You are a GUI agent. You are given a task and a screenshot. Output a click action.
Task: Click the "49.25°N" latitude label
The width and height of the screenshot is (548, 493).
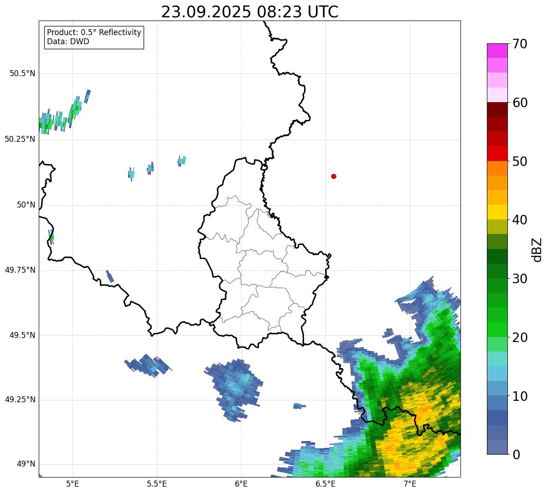point(20,400)
